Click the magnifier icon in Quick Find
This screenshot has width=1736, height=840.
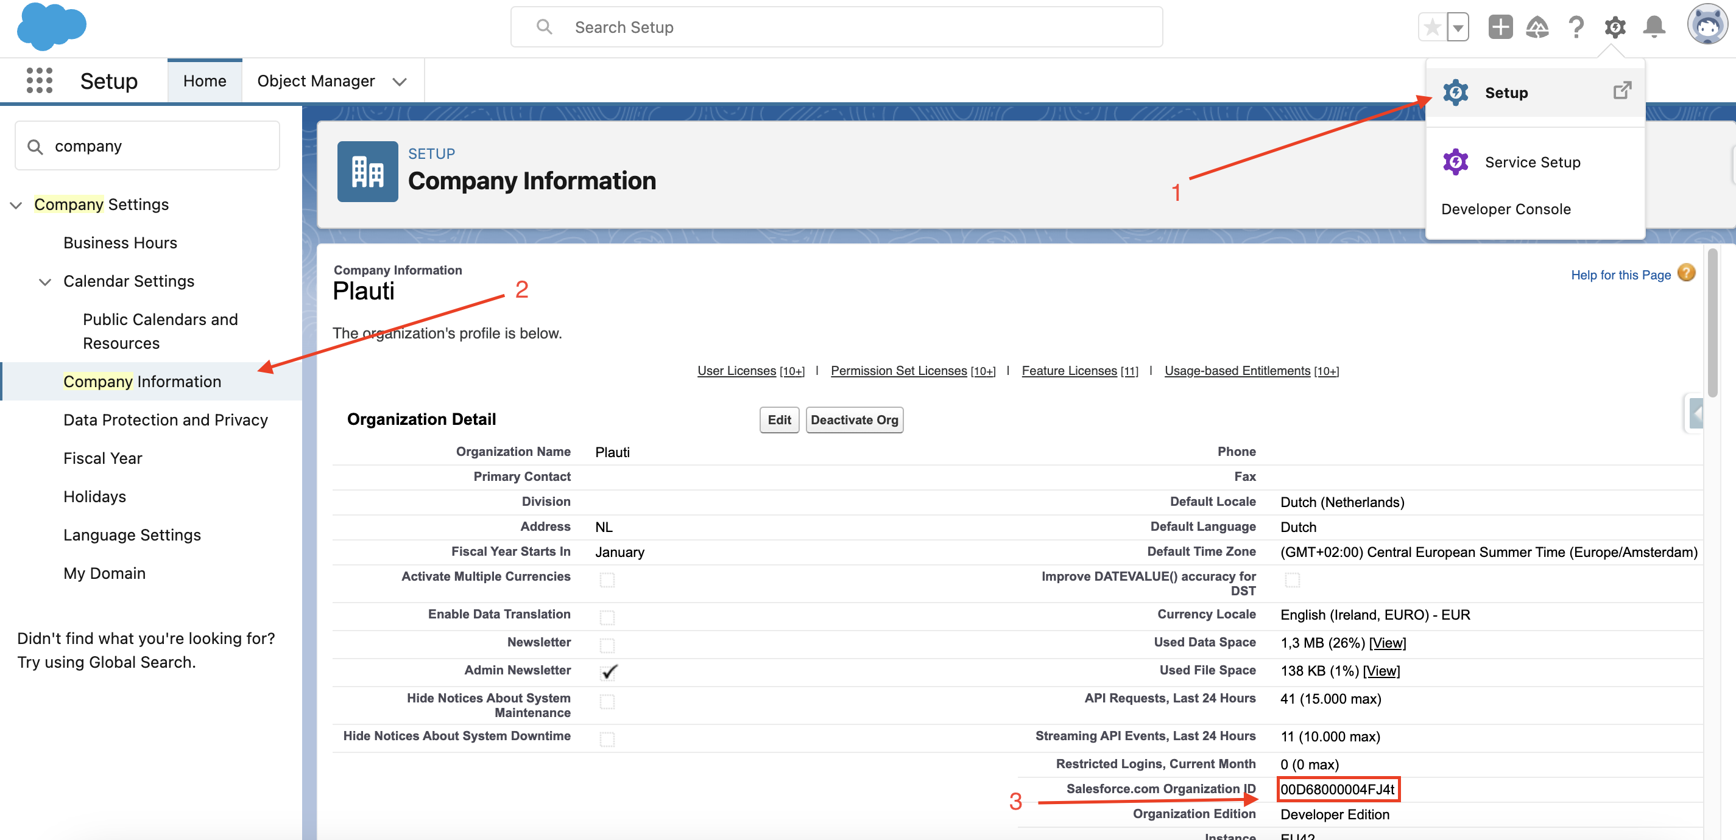coord(35,147)
